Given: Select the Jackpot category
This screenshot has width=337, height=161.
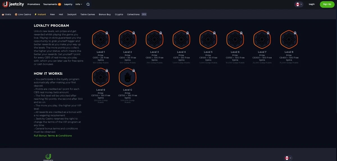Looking at the screenshot, I should tap(72, 14).
